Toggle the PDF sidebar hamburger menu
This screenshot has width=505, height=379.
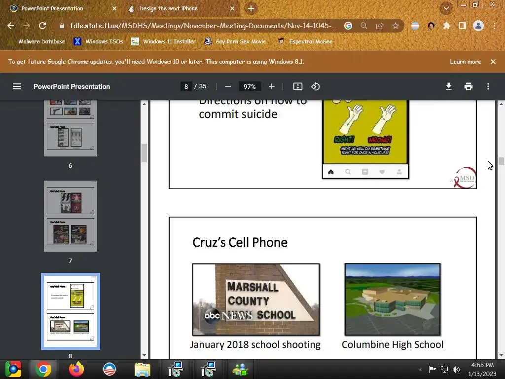point(17,86)
